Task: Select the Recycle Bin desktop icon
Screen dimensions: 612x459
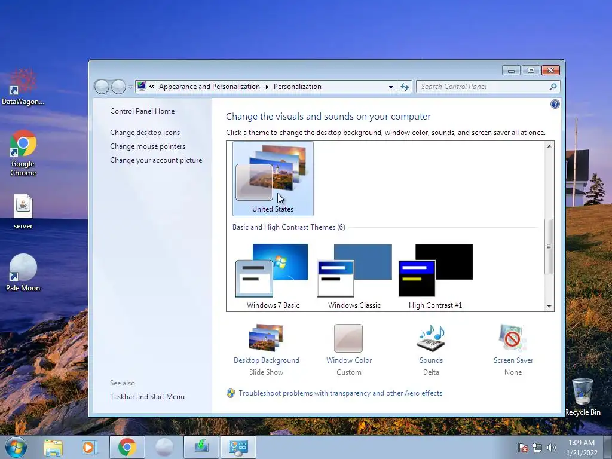Action: tap(583, 397)
